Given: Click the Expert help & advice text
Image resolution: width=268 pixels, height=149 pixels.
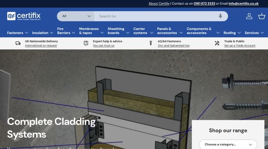Looking at the screenshot, I should point(108,41).
